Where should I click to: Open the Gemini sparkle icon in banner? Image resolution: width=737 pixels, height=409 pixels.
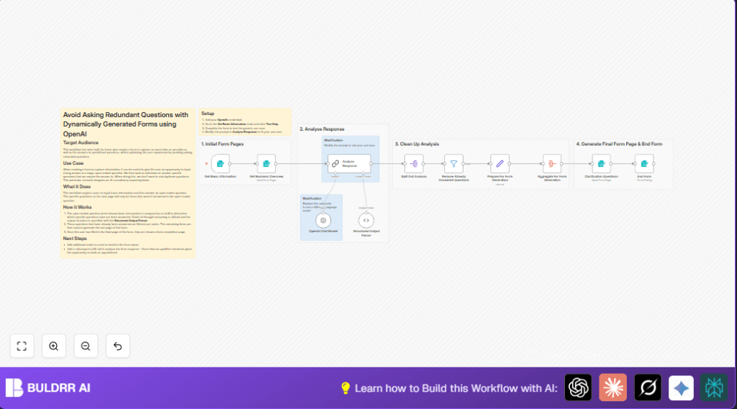pos(681,387)
